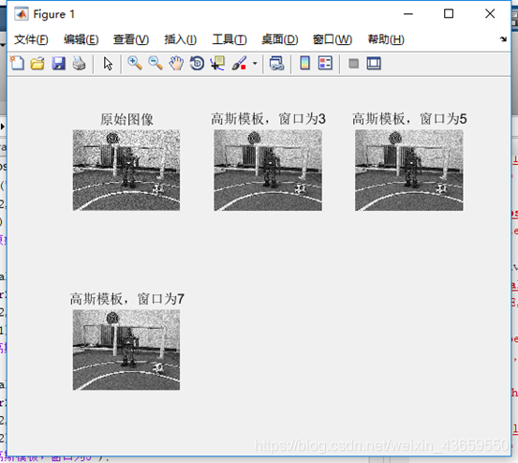The image size is (518, 463).
Task: Click the title 高斯模板，窗口为3
Action: 268,119
